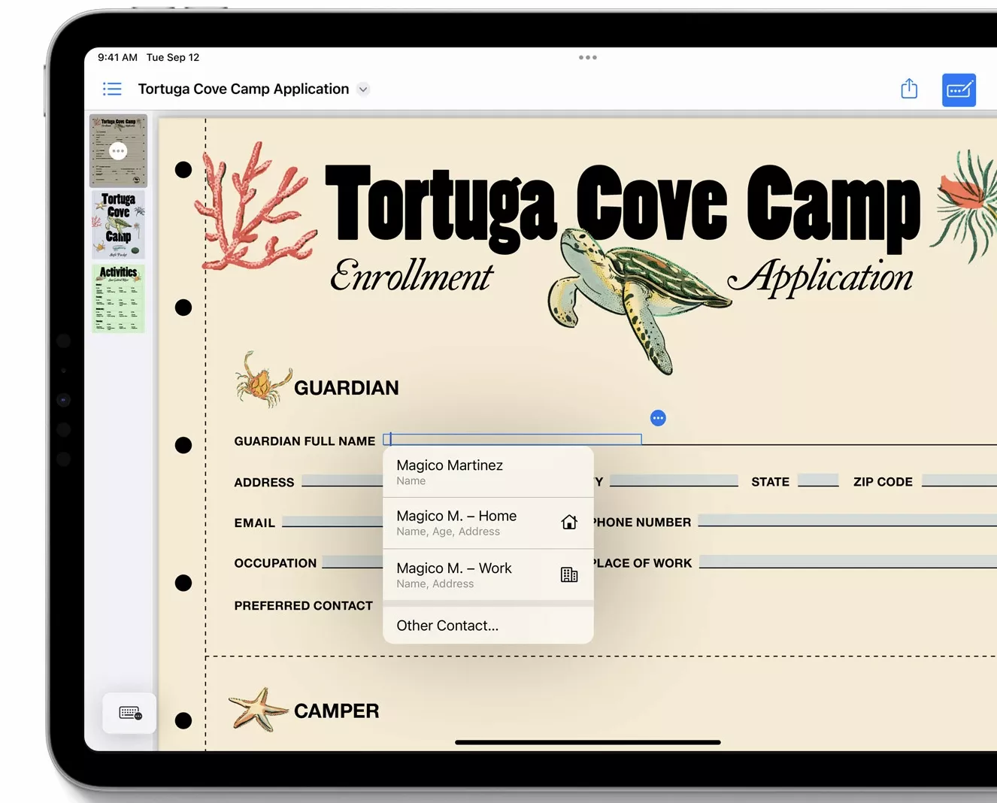Click the Phone Number input field
The image size is (997, 803).
click(847, 521)
